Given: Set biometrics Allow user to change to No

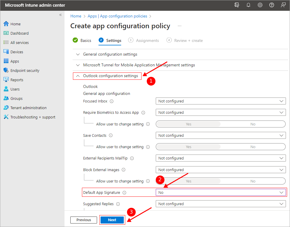Looking at the screenshot, I should 253,124.
